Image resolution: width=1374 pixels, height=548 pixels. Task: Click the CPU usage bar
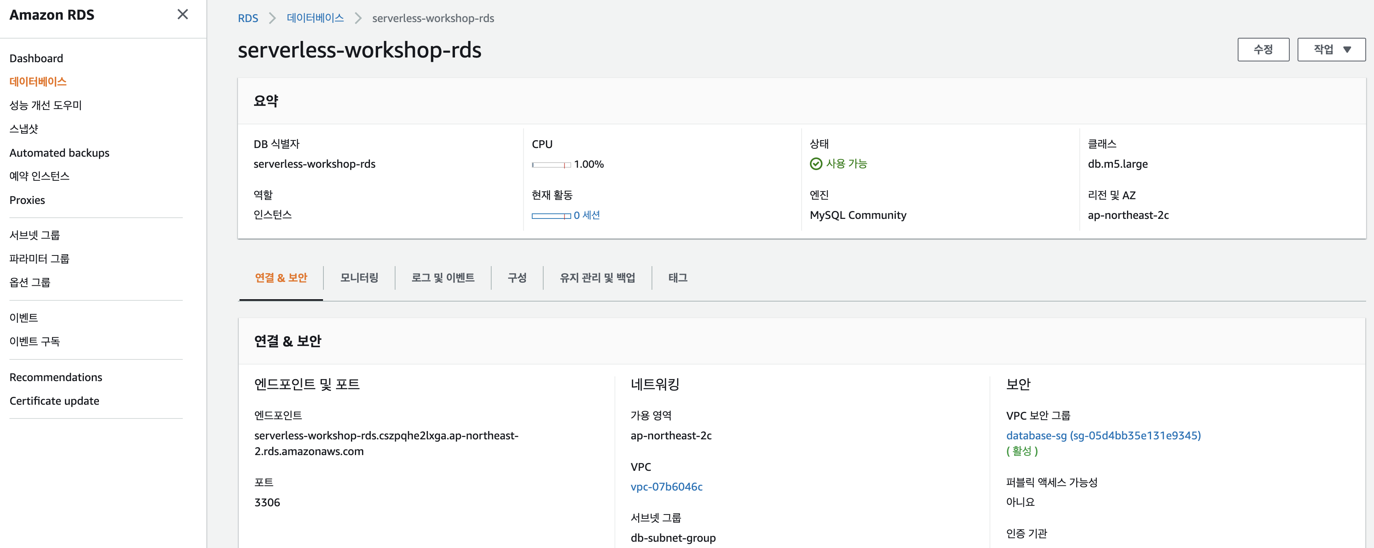click(x=551, y=165)
